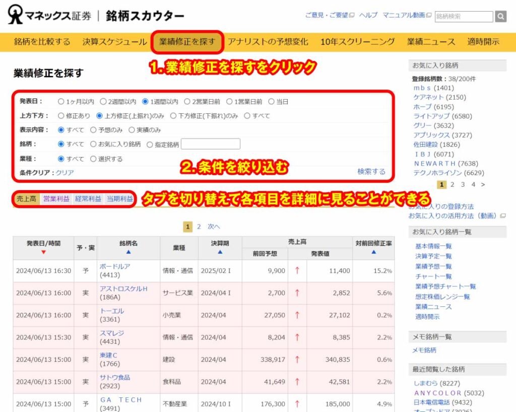Click 2024/06/13 16:30 date cell
Screen dimensions: 516x412
[43, 271]
